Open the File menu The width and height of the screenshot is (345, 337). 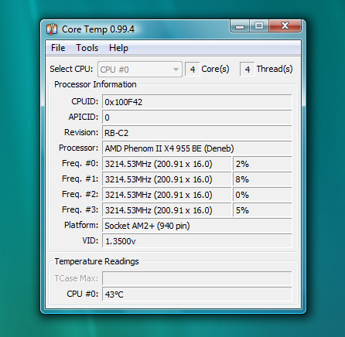point(58,48)
